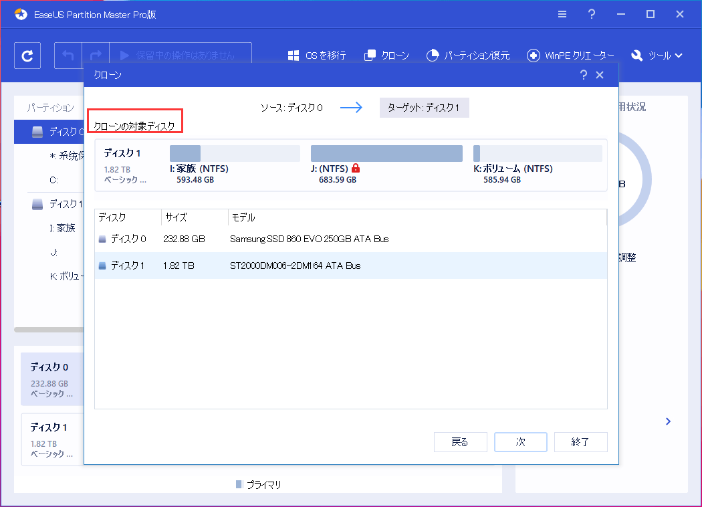Click the right chevron arrow in side panel
The image size is (702, 507).
point(668,421)
